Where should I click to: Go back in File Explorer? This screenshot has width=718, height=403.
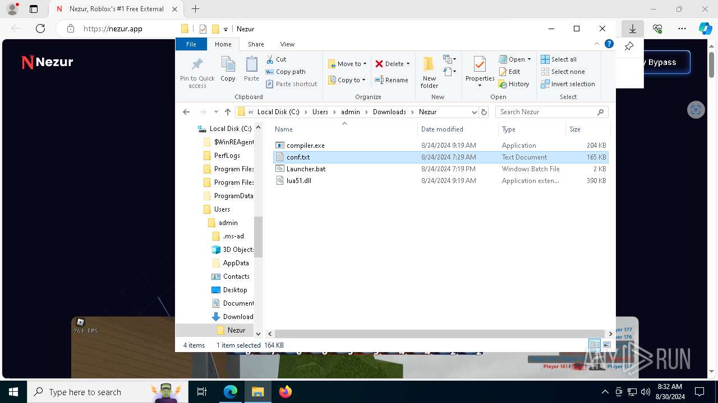[x=186, y=112]
